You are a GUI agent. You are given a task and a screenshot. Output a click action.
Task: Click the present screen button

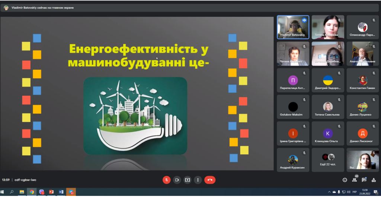click(x=188, y=180)
